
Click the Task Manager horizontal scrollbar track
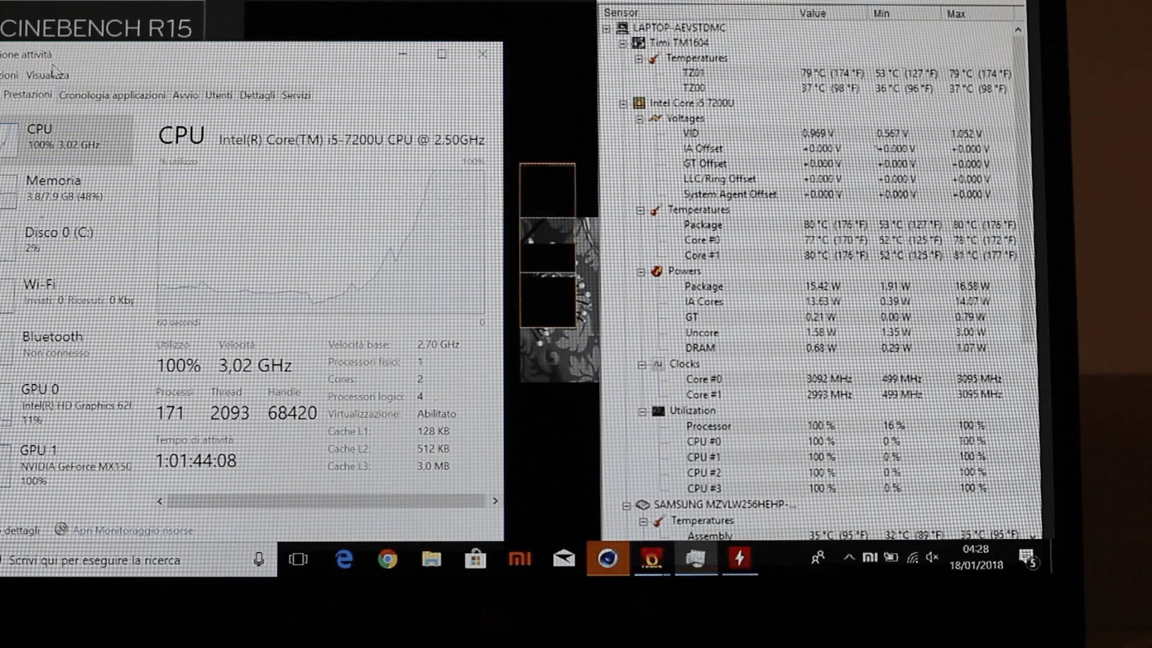[x=327, y=501]
